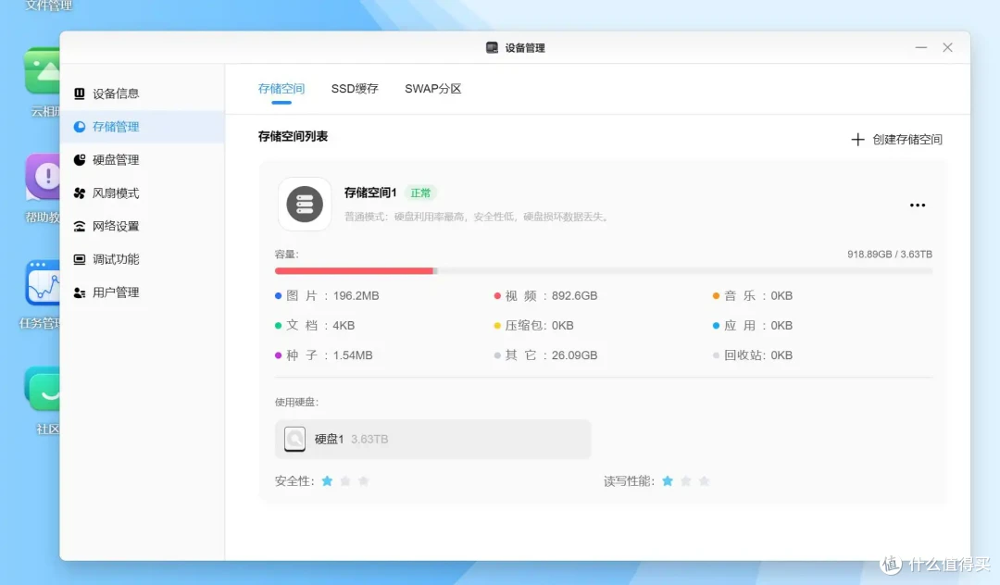The image size is (1000, 585).
Task: Click the blue 安全性 rating star
Action: point(327,481)
